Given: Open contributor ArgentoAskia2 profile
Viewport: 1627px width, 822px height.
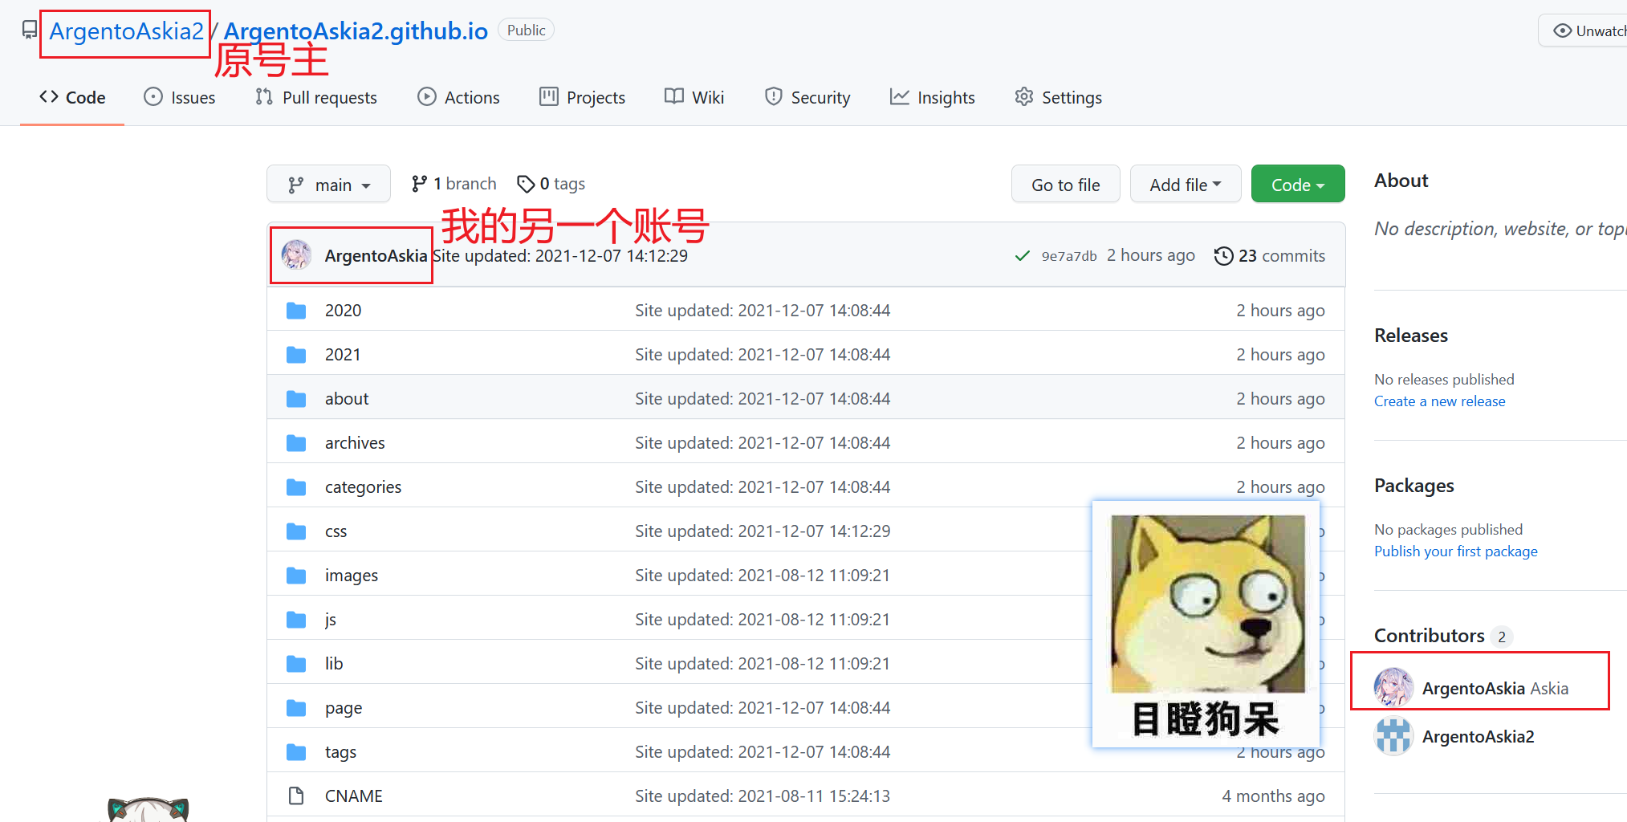Looking at the screenshot, I should (1478, 737).
